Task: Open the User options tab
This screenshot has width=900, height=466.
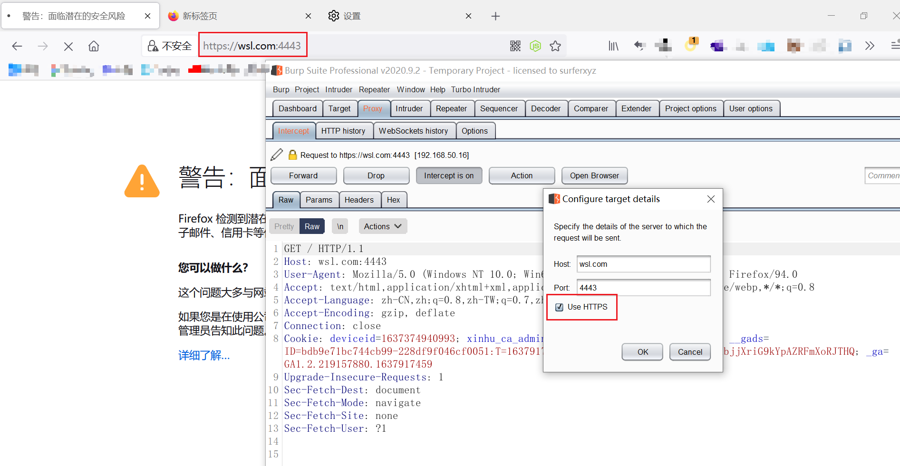Action: tap(751, 108)
